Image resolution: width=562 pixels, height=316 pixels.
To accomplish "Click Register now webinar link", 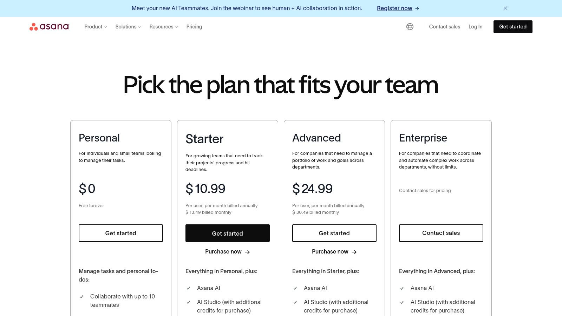I will coord(394,8).
